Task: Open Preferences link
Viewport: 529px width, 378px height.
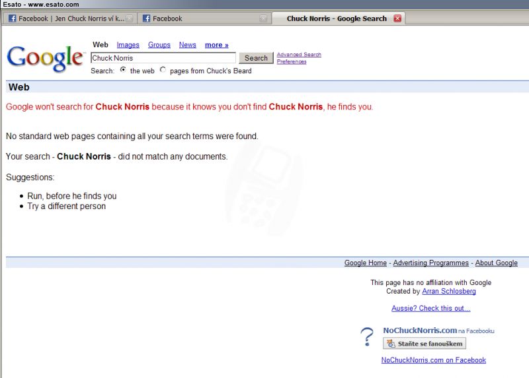Action: click(x=292, y=61)
